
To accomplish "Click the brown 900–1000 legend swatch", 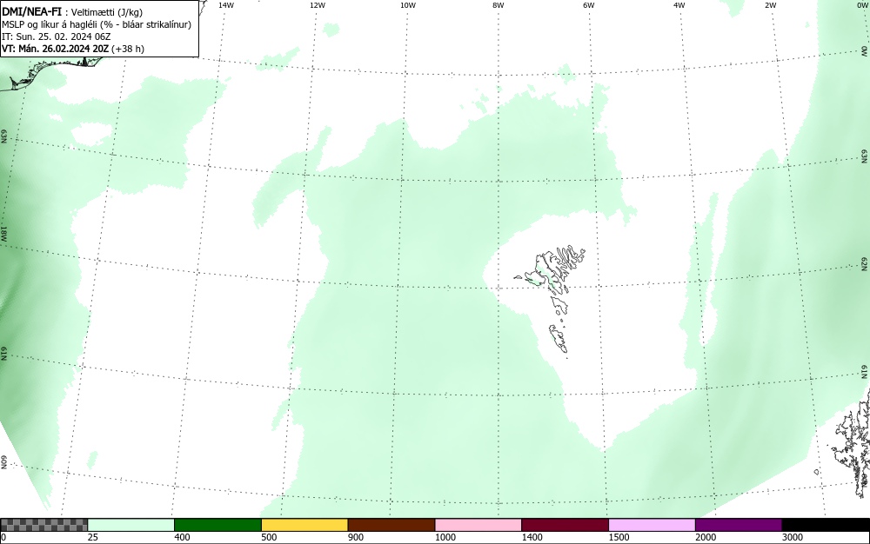I will pos(391,525).
